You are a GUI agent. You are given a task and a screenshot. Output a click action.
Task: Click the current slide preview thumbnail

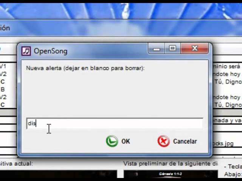58,174
